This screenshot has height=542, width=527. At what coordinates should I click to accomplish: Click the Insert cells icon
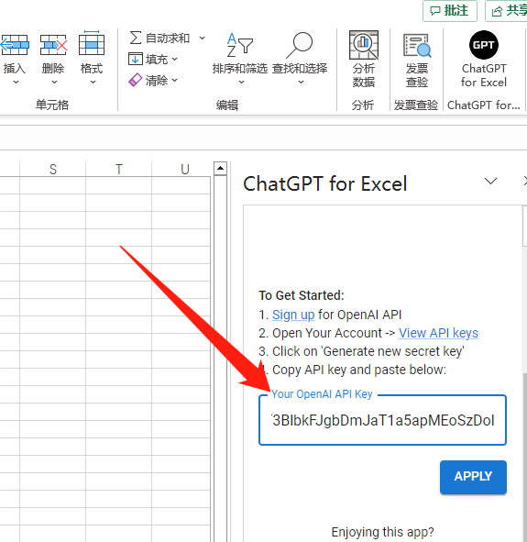coord(15,45)
